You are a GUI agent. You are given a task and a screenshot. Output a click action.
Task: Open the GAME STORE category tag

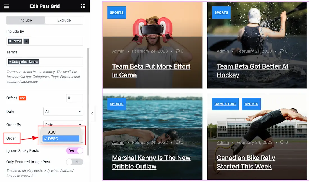[x=225, y=104]
